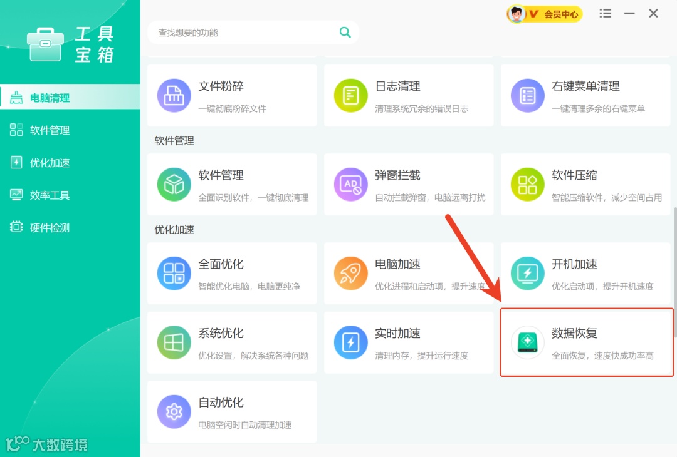677x457 pixels.
Task: Click description 电脑空闲时自动清理加速
Action: click(x=245, y=424)
